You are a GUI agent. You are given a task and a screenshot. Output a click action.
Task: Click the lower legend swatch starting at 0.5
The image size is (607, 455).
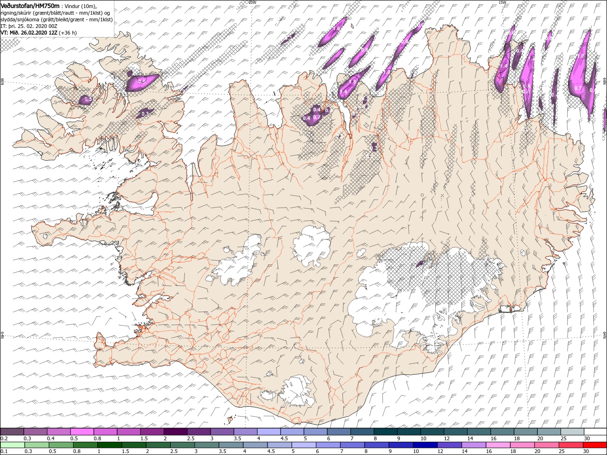(x=61, y=445)
